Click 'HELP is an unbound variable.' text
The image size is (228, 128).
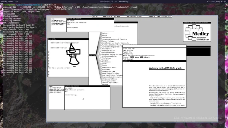60,68
